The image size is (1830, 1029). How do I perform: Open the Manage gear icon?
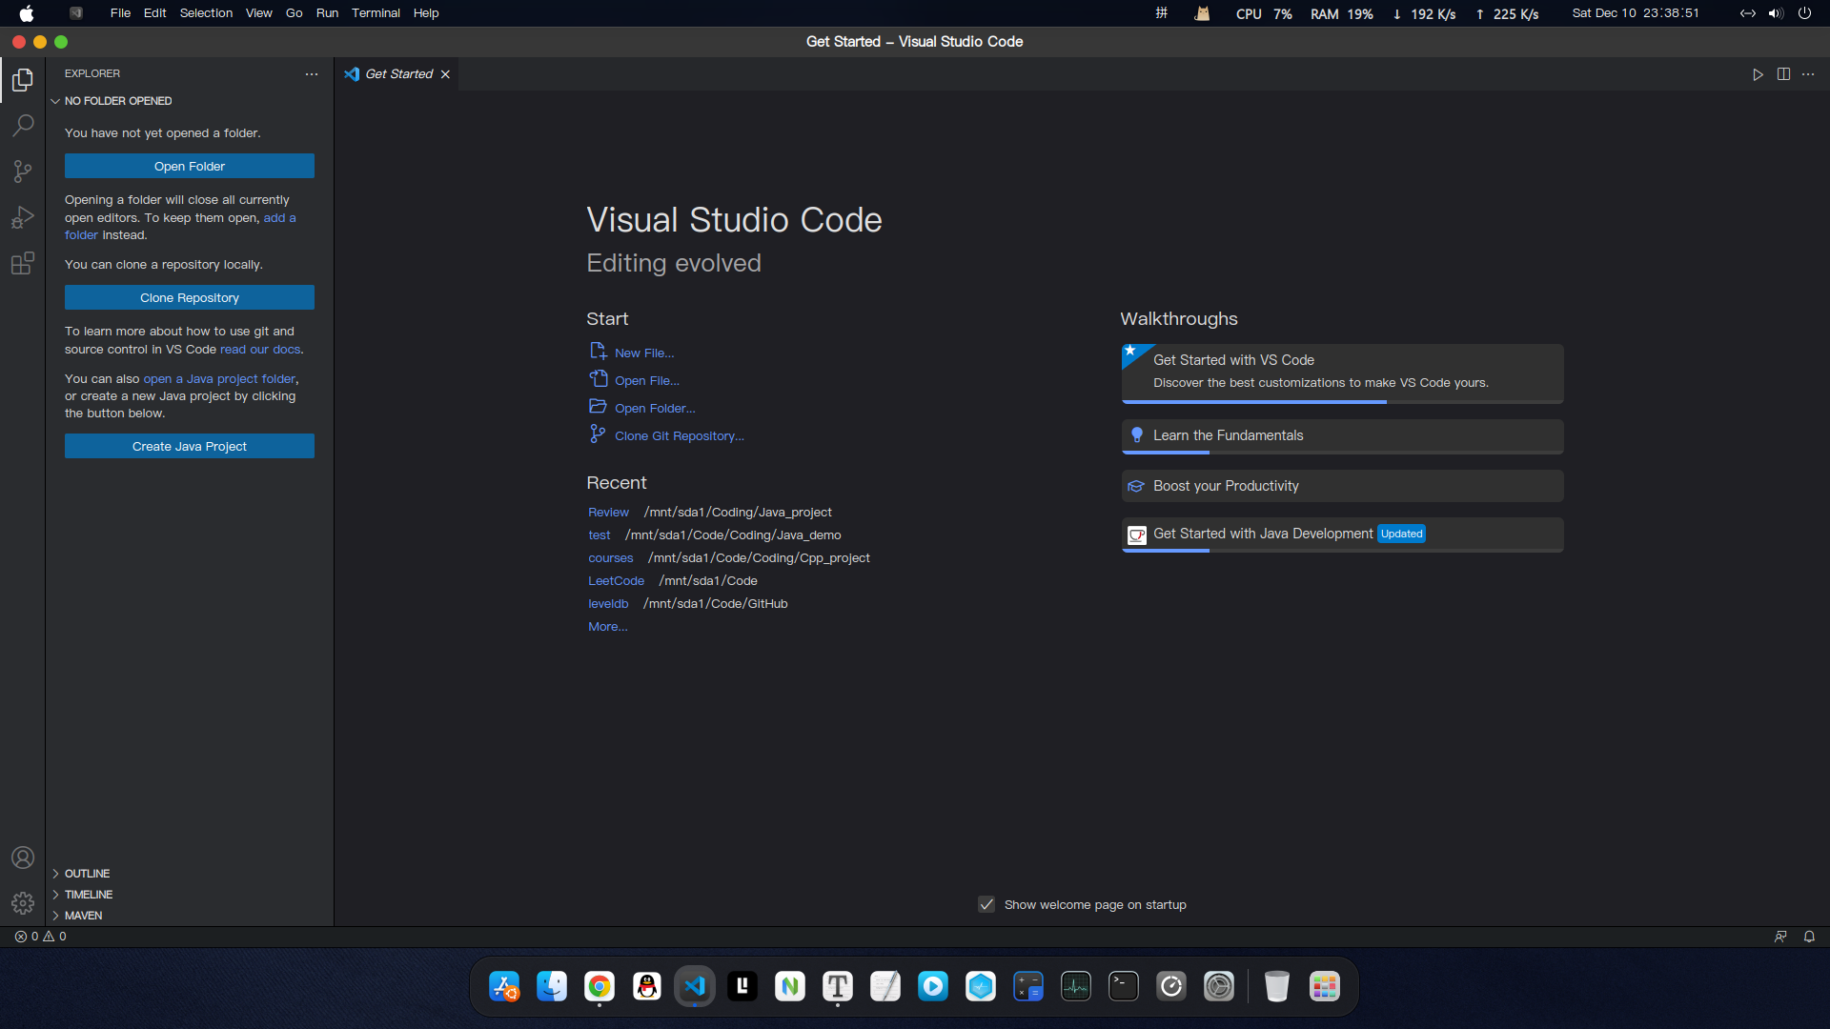click(23, 903)
